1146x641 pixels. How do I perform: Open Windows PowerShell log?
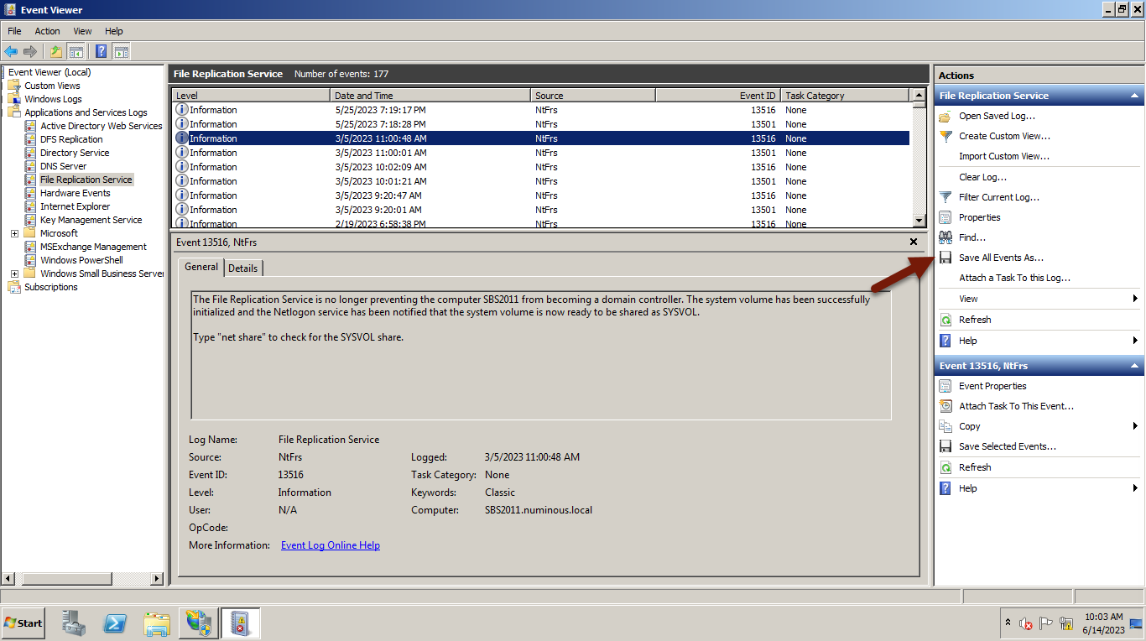81,260
